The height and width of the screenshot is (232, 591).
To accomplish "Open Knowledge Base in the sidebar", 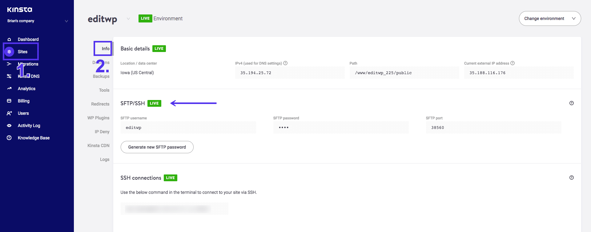I will [34, 138].
